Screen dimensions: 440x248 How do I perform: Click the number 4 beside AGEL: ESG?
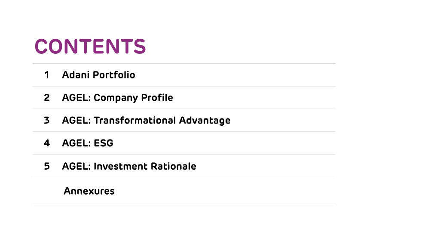tap(46, 143)
